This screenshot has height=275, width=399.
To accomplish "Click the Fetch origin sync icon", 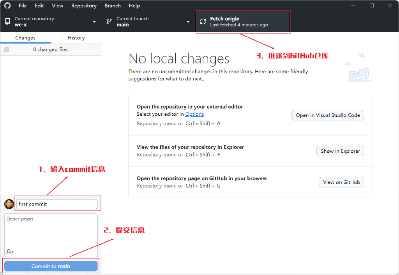I will point(203,22).
